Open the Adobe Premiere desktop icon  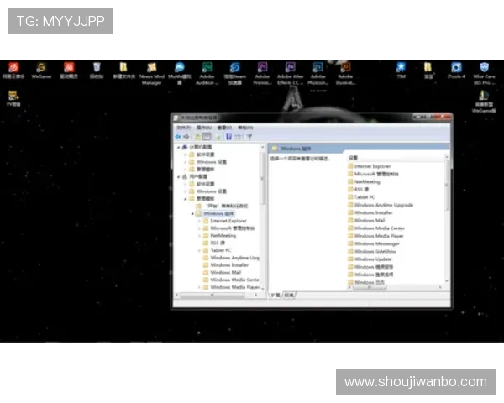[x=262, y=68]
